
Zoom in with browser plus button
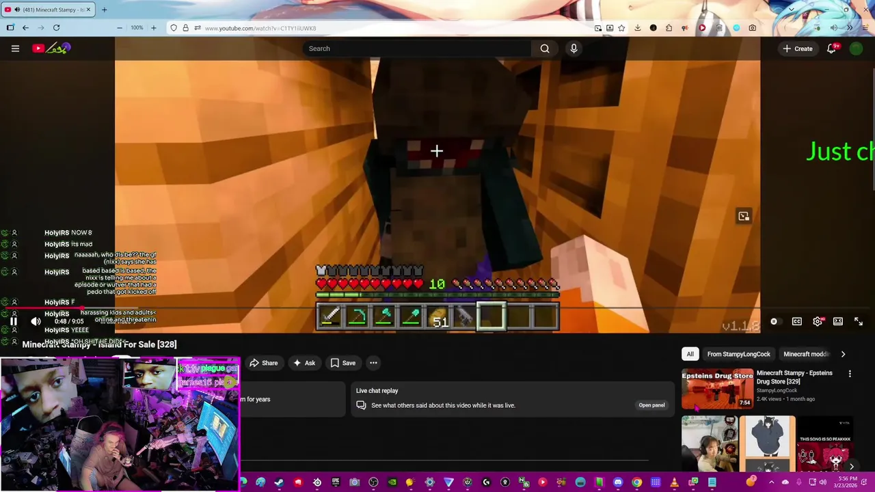tap(153, 28)
